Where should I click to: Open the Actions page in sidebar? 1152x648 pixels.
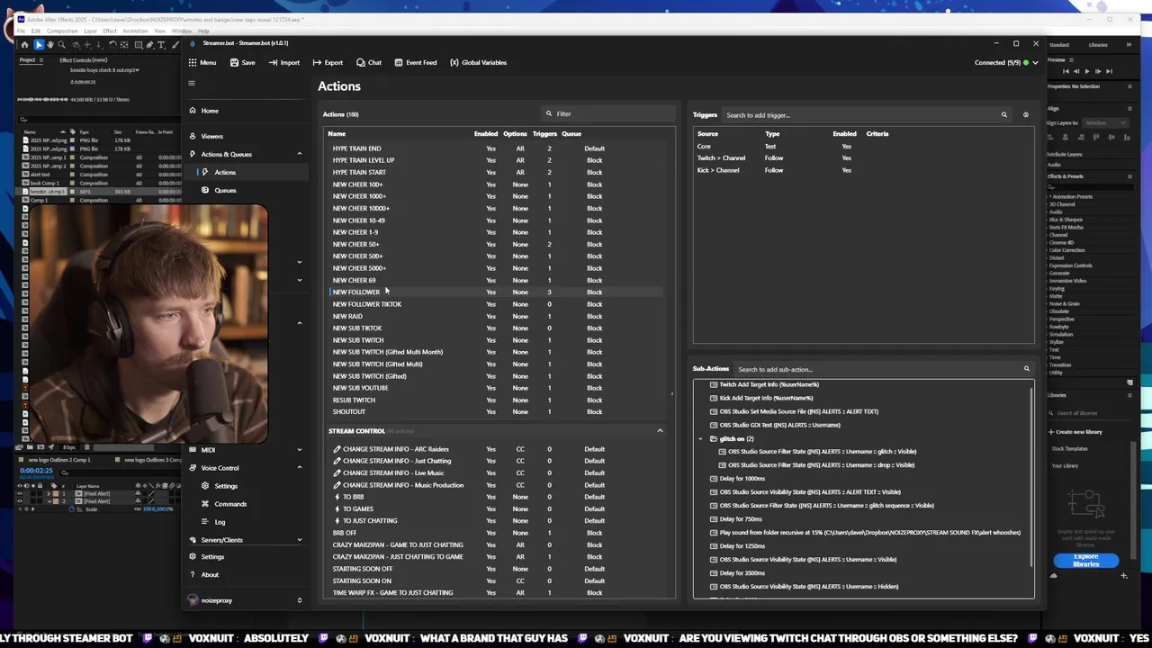[225, 173]
